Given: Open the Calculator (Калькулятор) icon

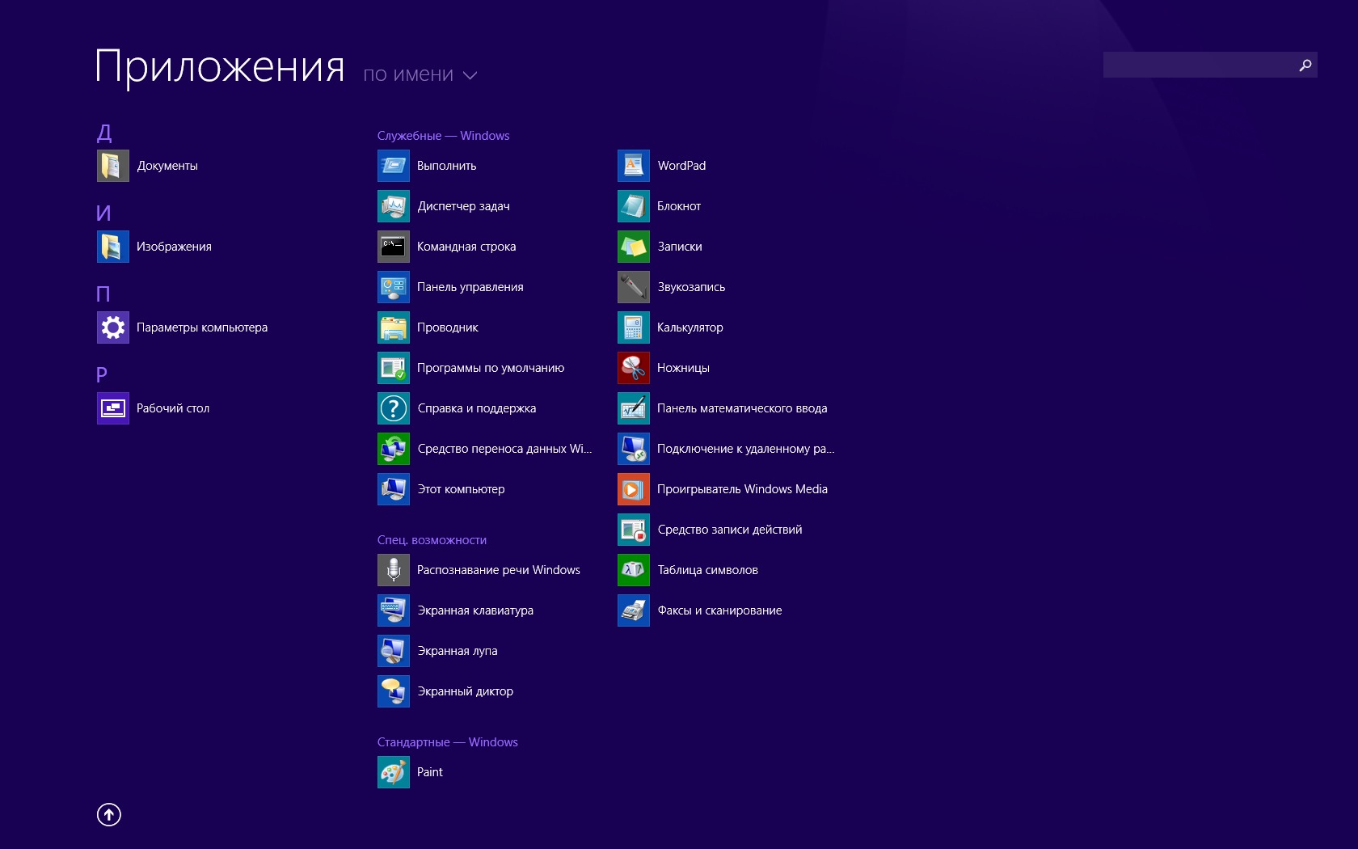Looking at the screenshot, I should click(x=633, y=327).
